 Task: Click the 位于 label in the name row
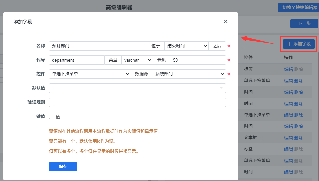click(x=156, y=46)
